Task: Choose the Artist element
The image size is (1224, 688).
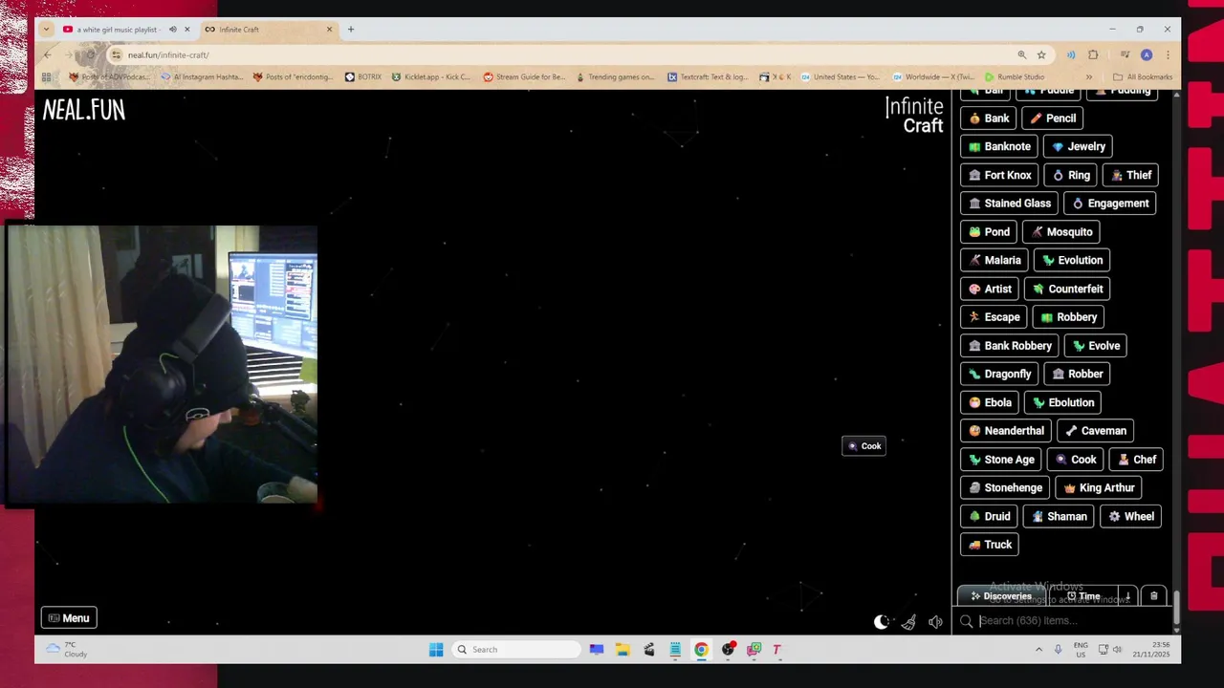Action: coord(990,289)
